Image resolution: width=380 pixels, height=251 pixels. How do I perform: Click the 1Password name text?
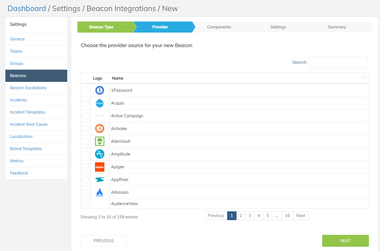coord(122,90)
